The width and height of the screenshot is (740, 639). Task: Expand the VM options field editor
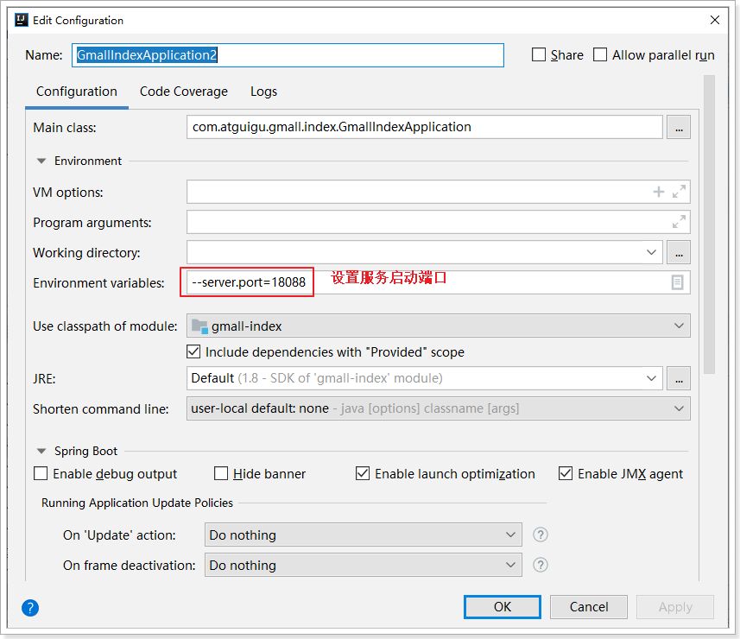(679, 192)
